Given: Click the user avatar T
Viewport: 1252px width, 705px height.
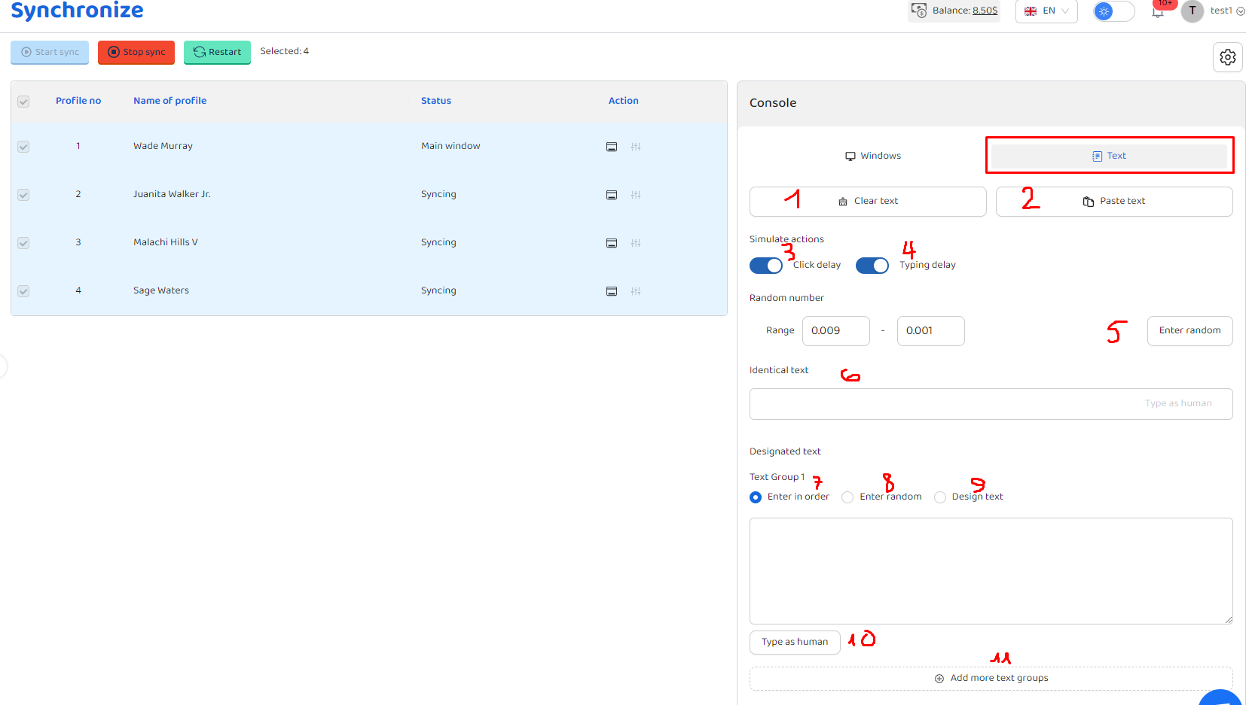Looking at the screenshot, I should pyautogui.click(x=1192, y=11).
